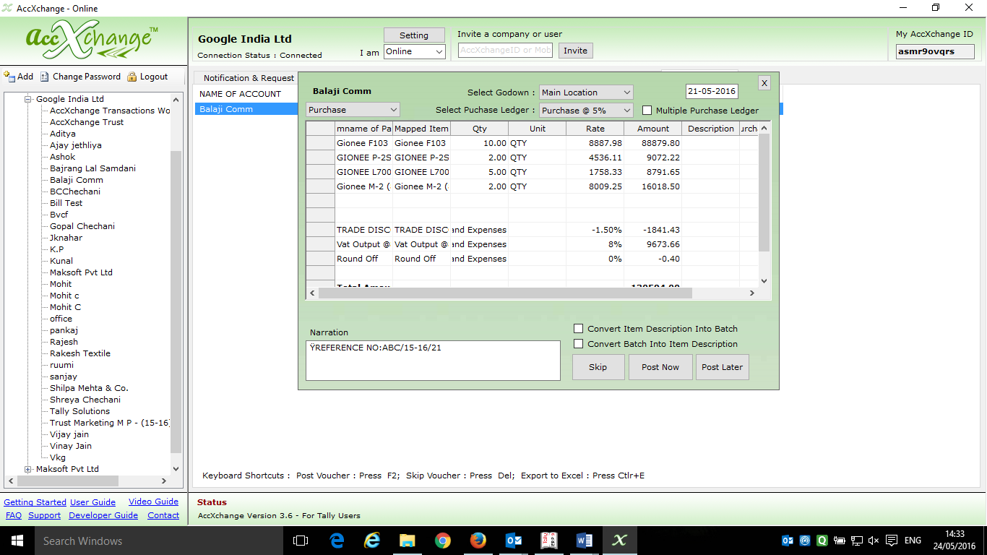The width and height of the screenshot is (987, 555).
Task: Open the FAQ link
Action: (14, 515)
